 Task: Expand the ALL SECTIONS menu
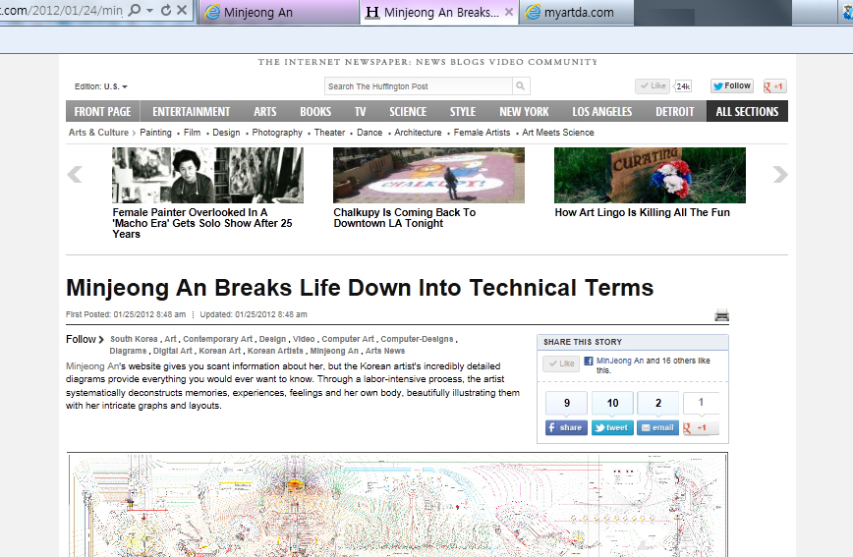pos(748,112)
